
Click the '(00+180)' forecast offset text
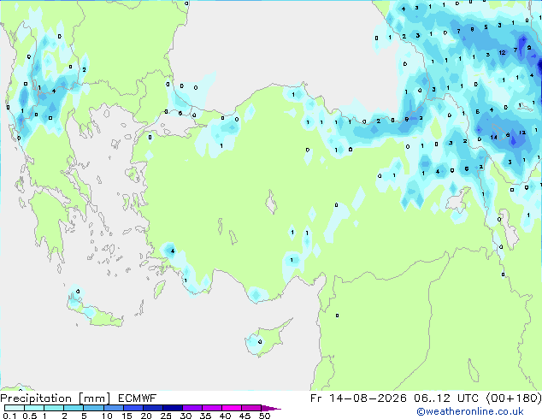[x=514, y=398]
